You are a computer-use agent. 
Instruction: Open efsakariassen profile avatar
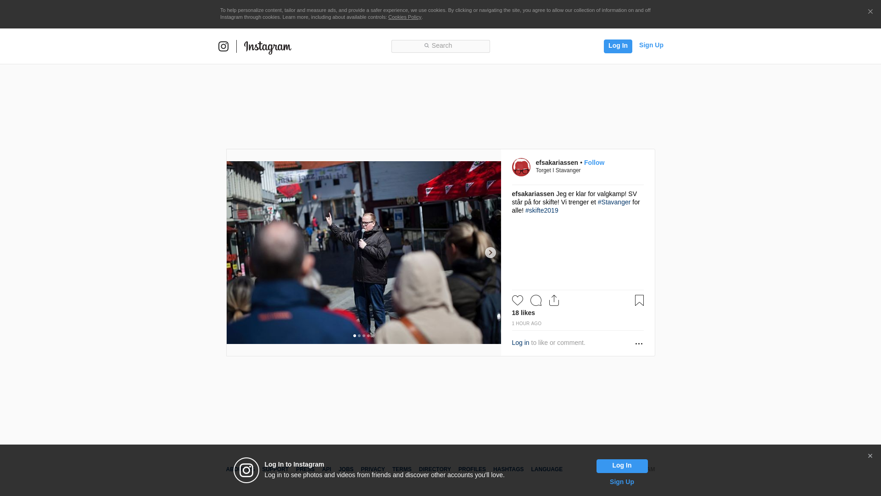(521, 167)
